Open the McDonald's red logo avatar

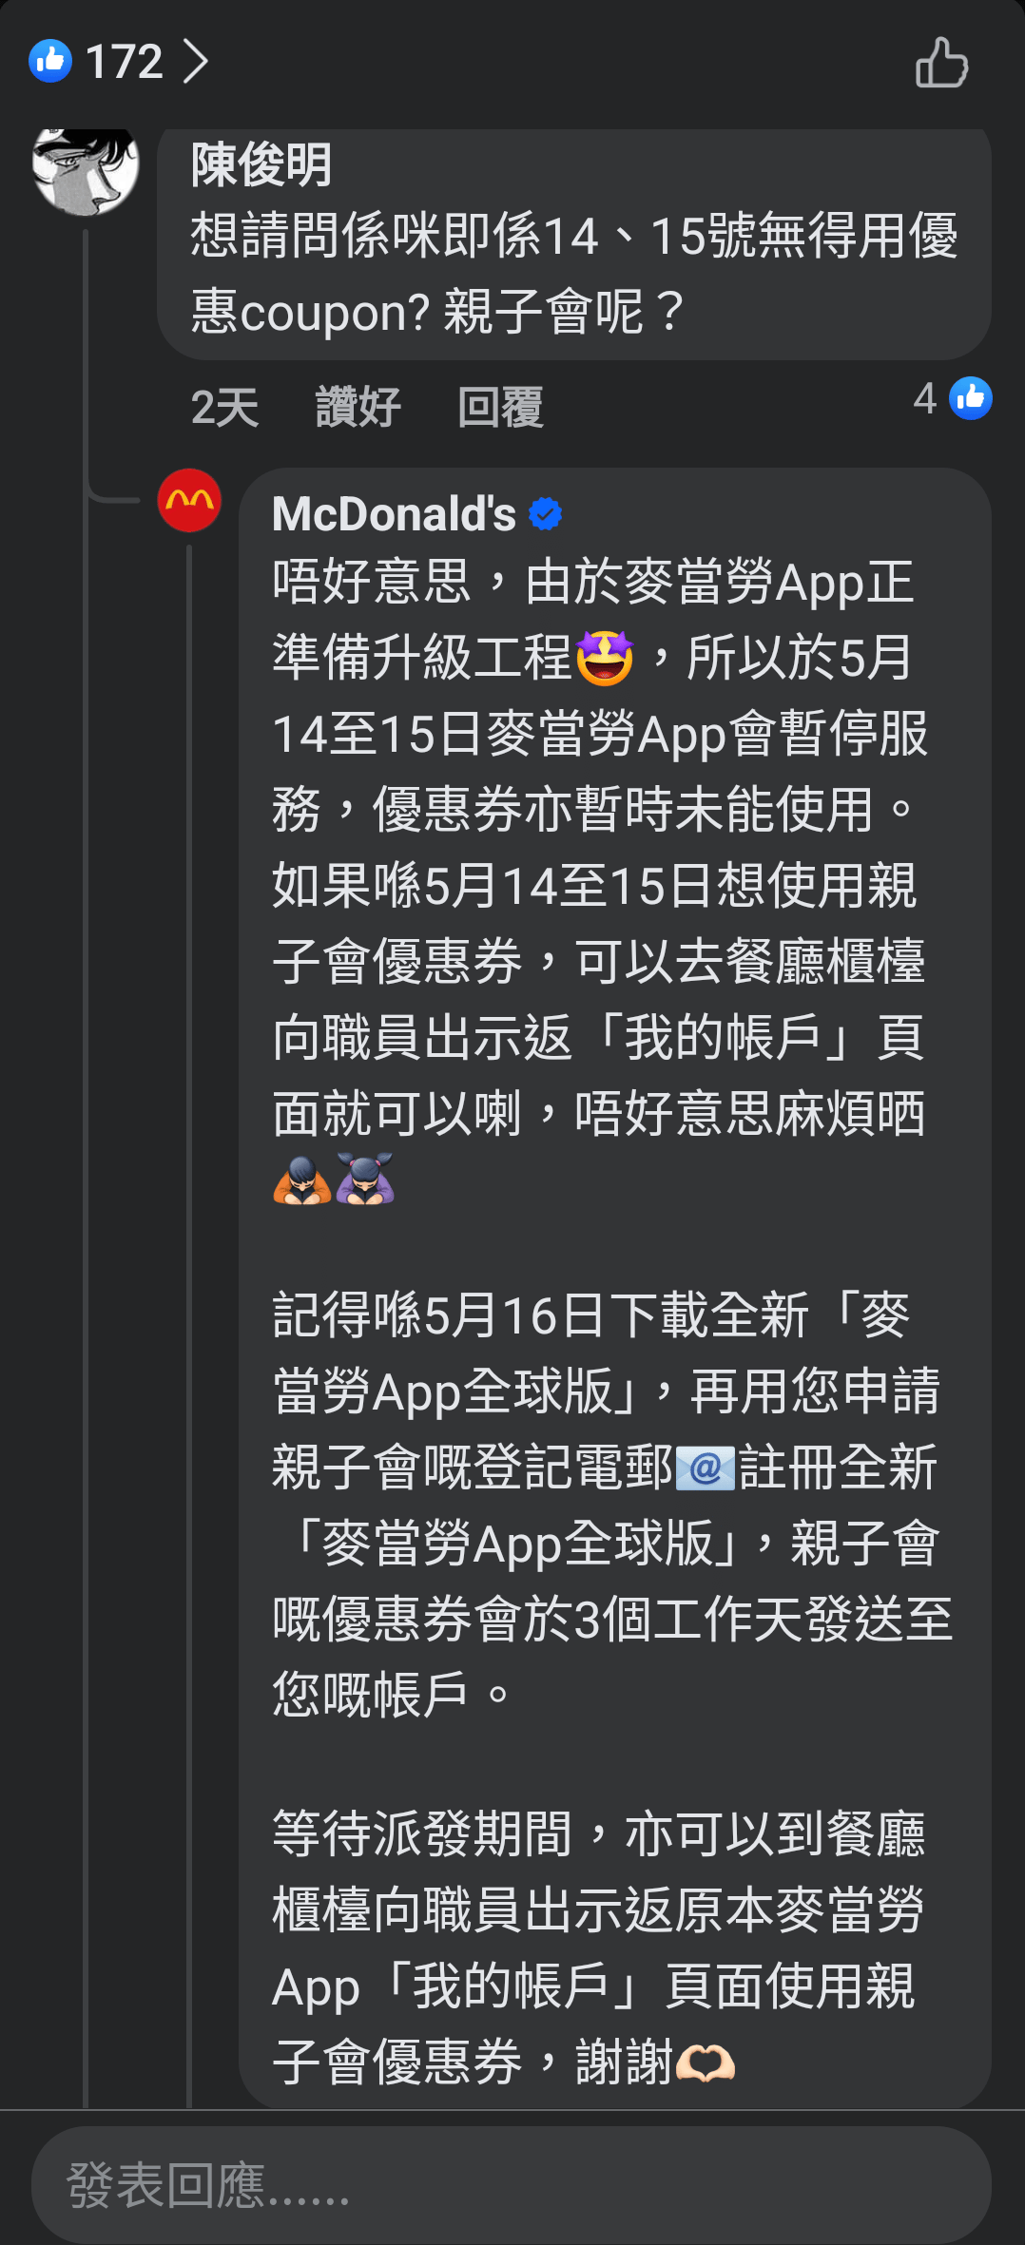click(189, 500)
